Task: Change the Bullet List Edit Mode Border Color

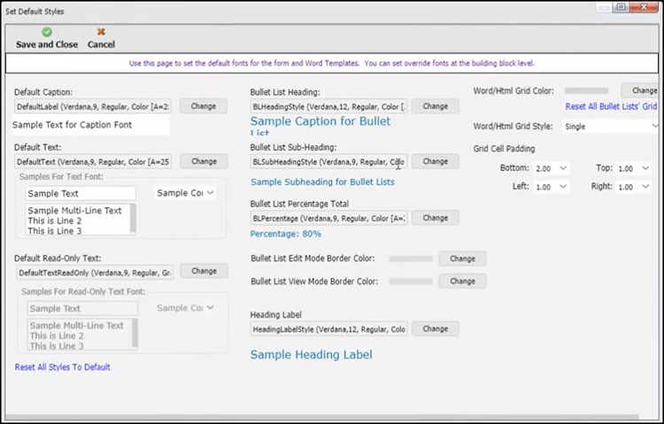Action: click(462, 258)
